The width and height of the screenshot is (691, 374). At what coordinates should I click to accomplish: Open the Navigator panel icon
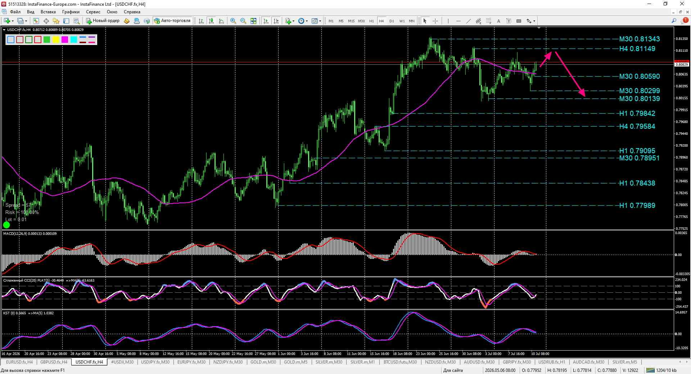pyautogui.click(x=56, y=21)
